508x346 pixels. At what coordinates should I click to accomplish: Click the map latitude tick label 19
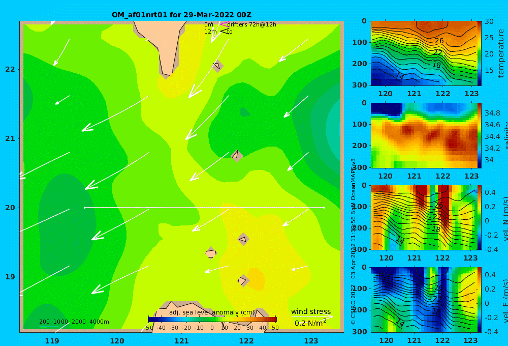click(10, 277)
